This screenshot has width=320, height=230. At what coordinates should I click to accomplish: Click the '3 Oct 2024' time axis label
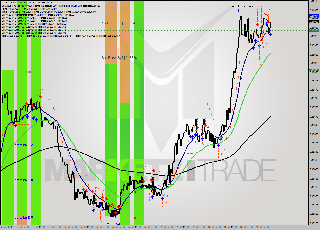[x=7, y=227]
